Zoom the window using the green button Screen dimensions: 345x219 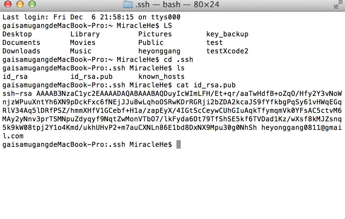(x=32, y=5)
